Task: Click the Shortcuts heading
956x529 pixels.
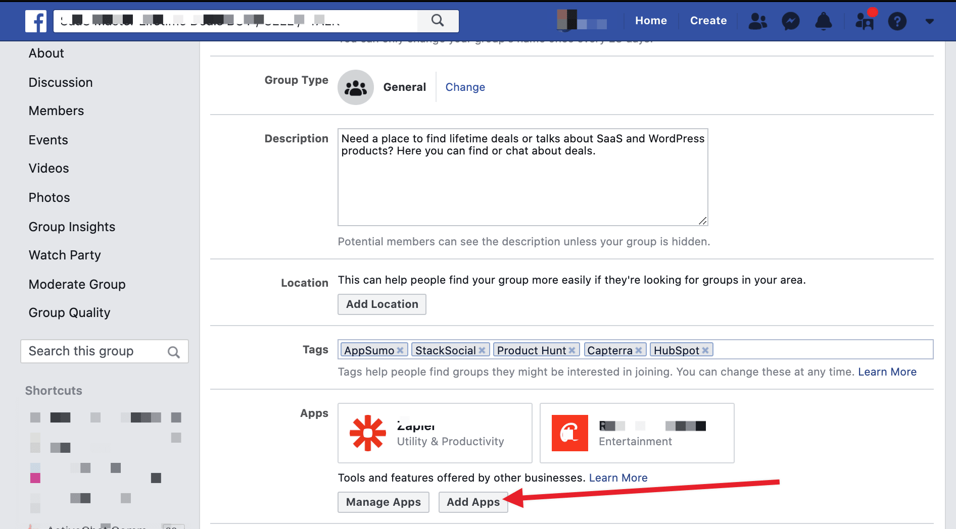Action: pyautogui.click(x=54, y=391)
